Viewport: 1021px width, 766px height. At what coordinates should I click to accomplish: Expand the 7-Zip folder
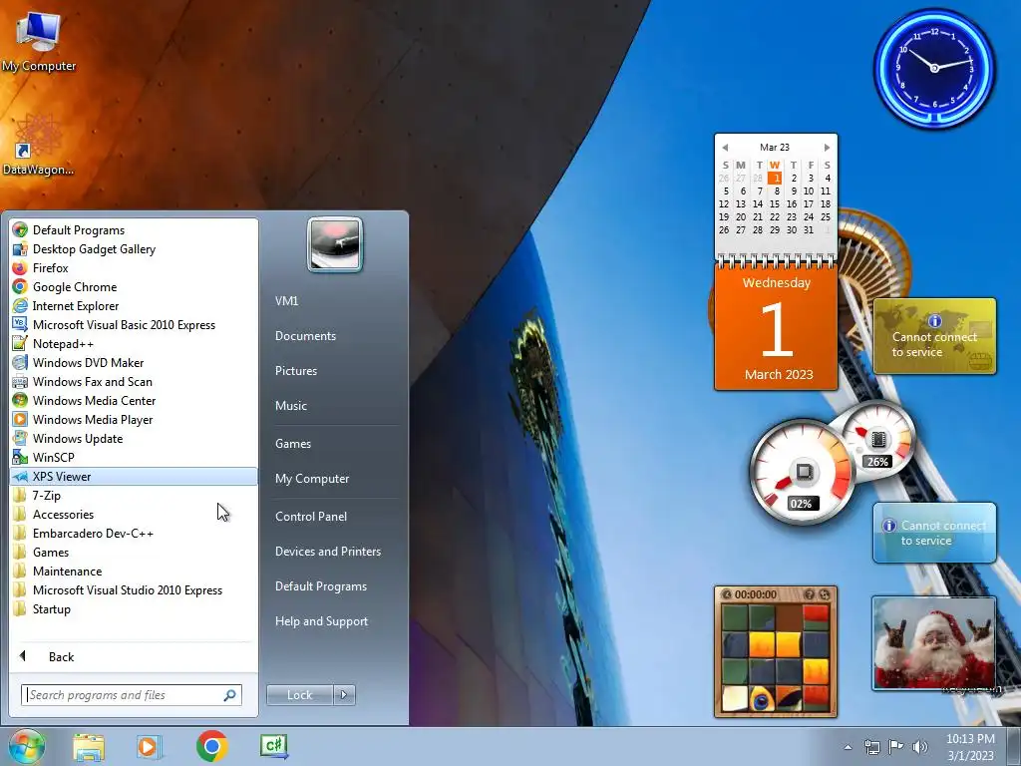(x=134, y=495)
